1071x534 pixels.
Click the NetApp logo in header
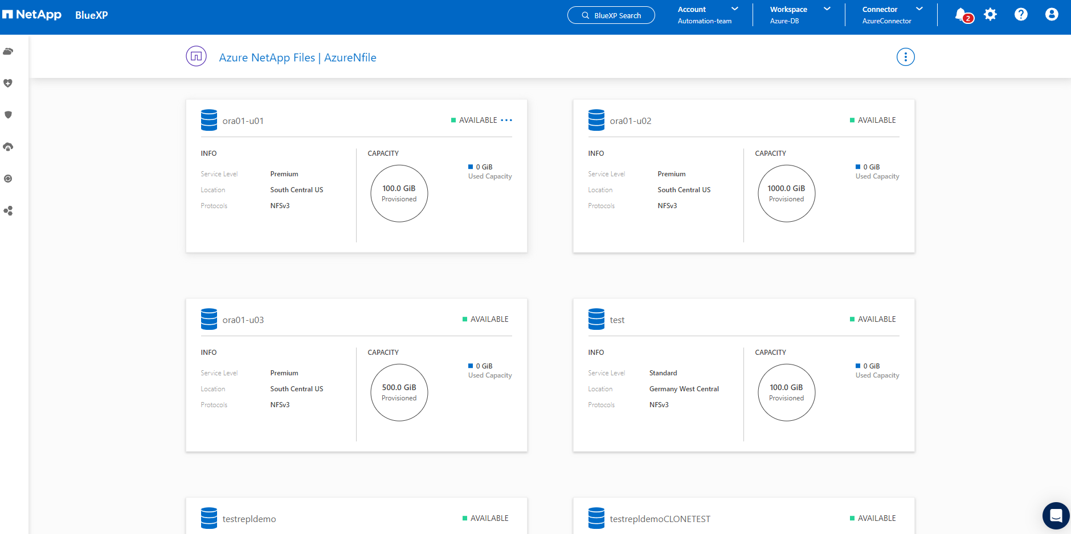32,15
